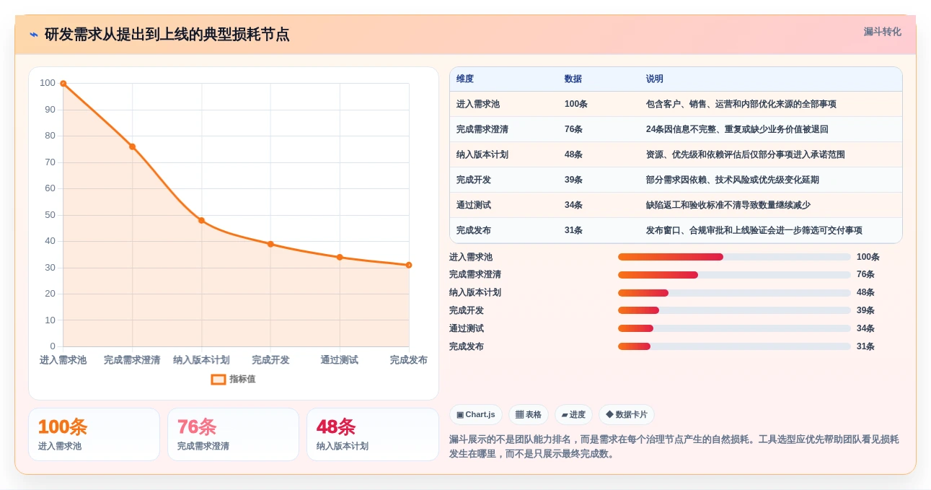Click the 数据 column header
This screenshot has height=490, width=931.
(x=573, y=79)
